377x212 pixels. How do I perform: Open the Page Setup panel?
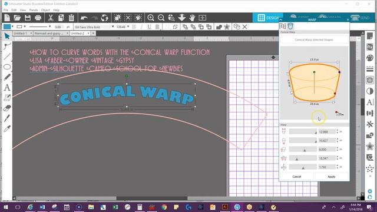point(370,37)
